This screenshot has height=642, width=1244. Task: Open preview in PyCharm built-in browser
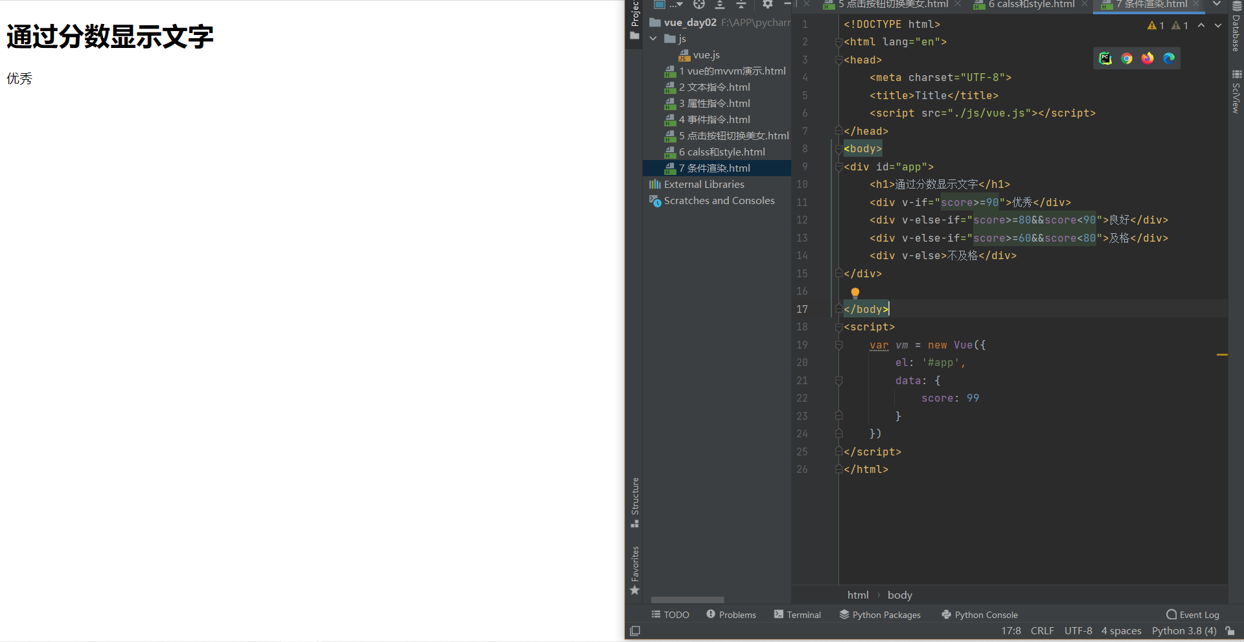tap(1105, 58)
